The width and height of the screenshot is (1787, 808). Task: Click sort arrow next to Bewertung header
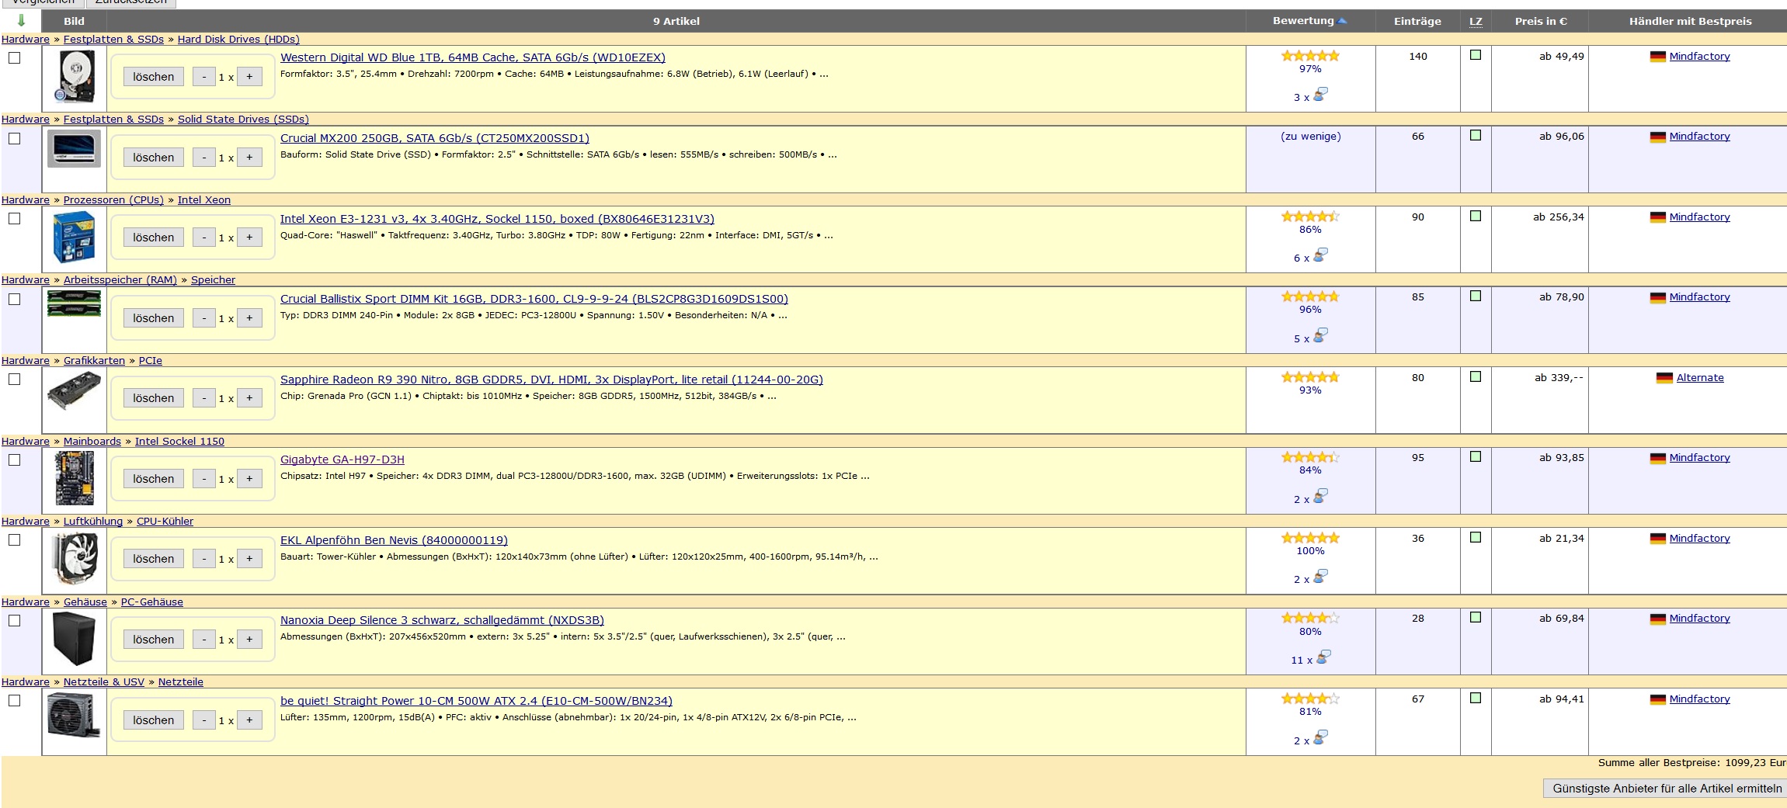point(1343,21)
